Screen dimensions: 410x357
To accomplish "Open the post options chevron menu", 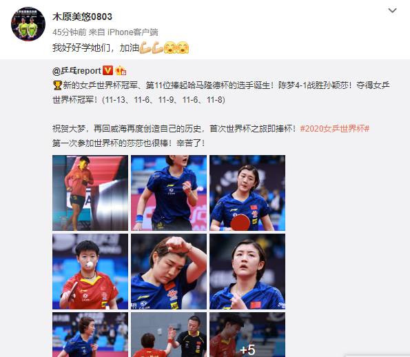I will click(392, 10).
